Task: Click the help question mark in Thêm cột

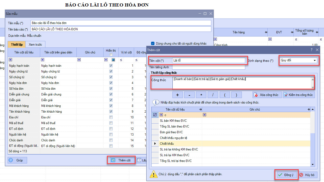Action: [311, 50]
